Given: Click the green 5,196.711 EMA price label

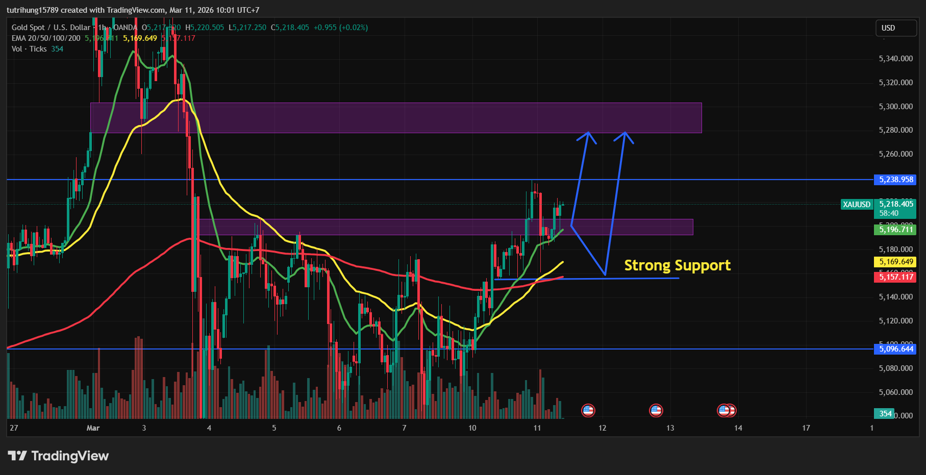Looking at the screenshot, I should pos(895,230).
